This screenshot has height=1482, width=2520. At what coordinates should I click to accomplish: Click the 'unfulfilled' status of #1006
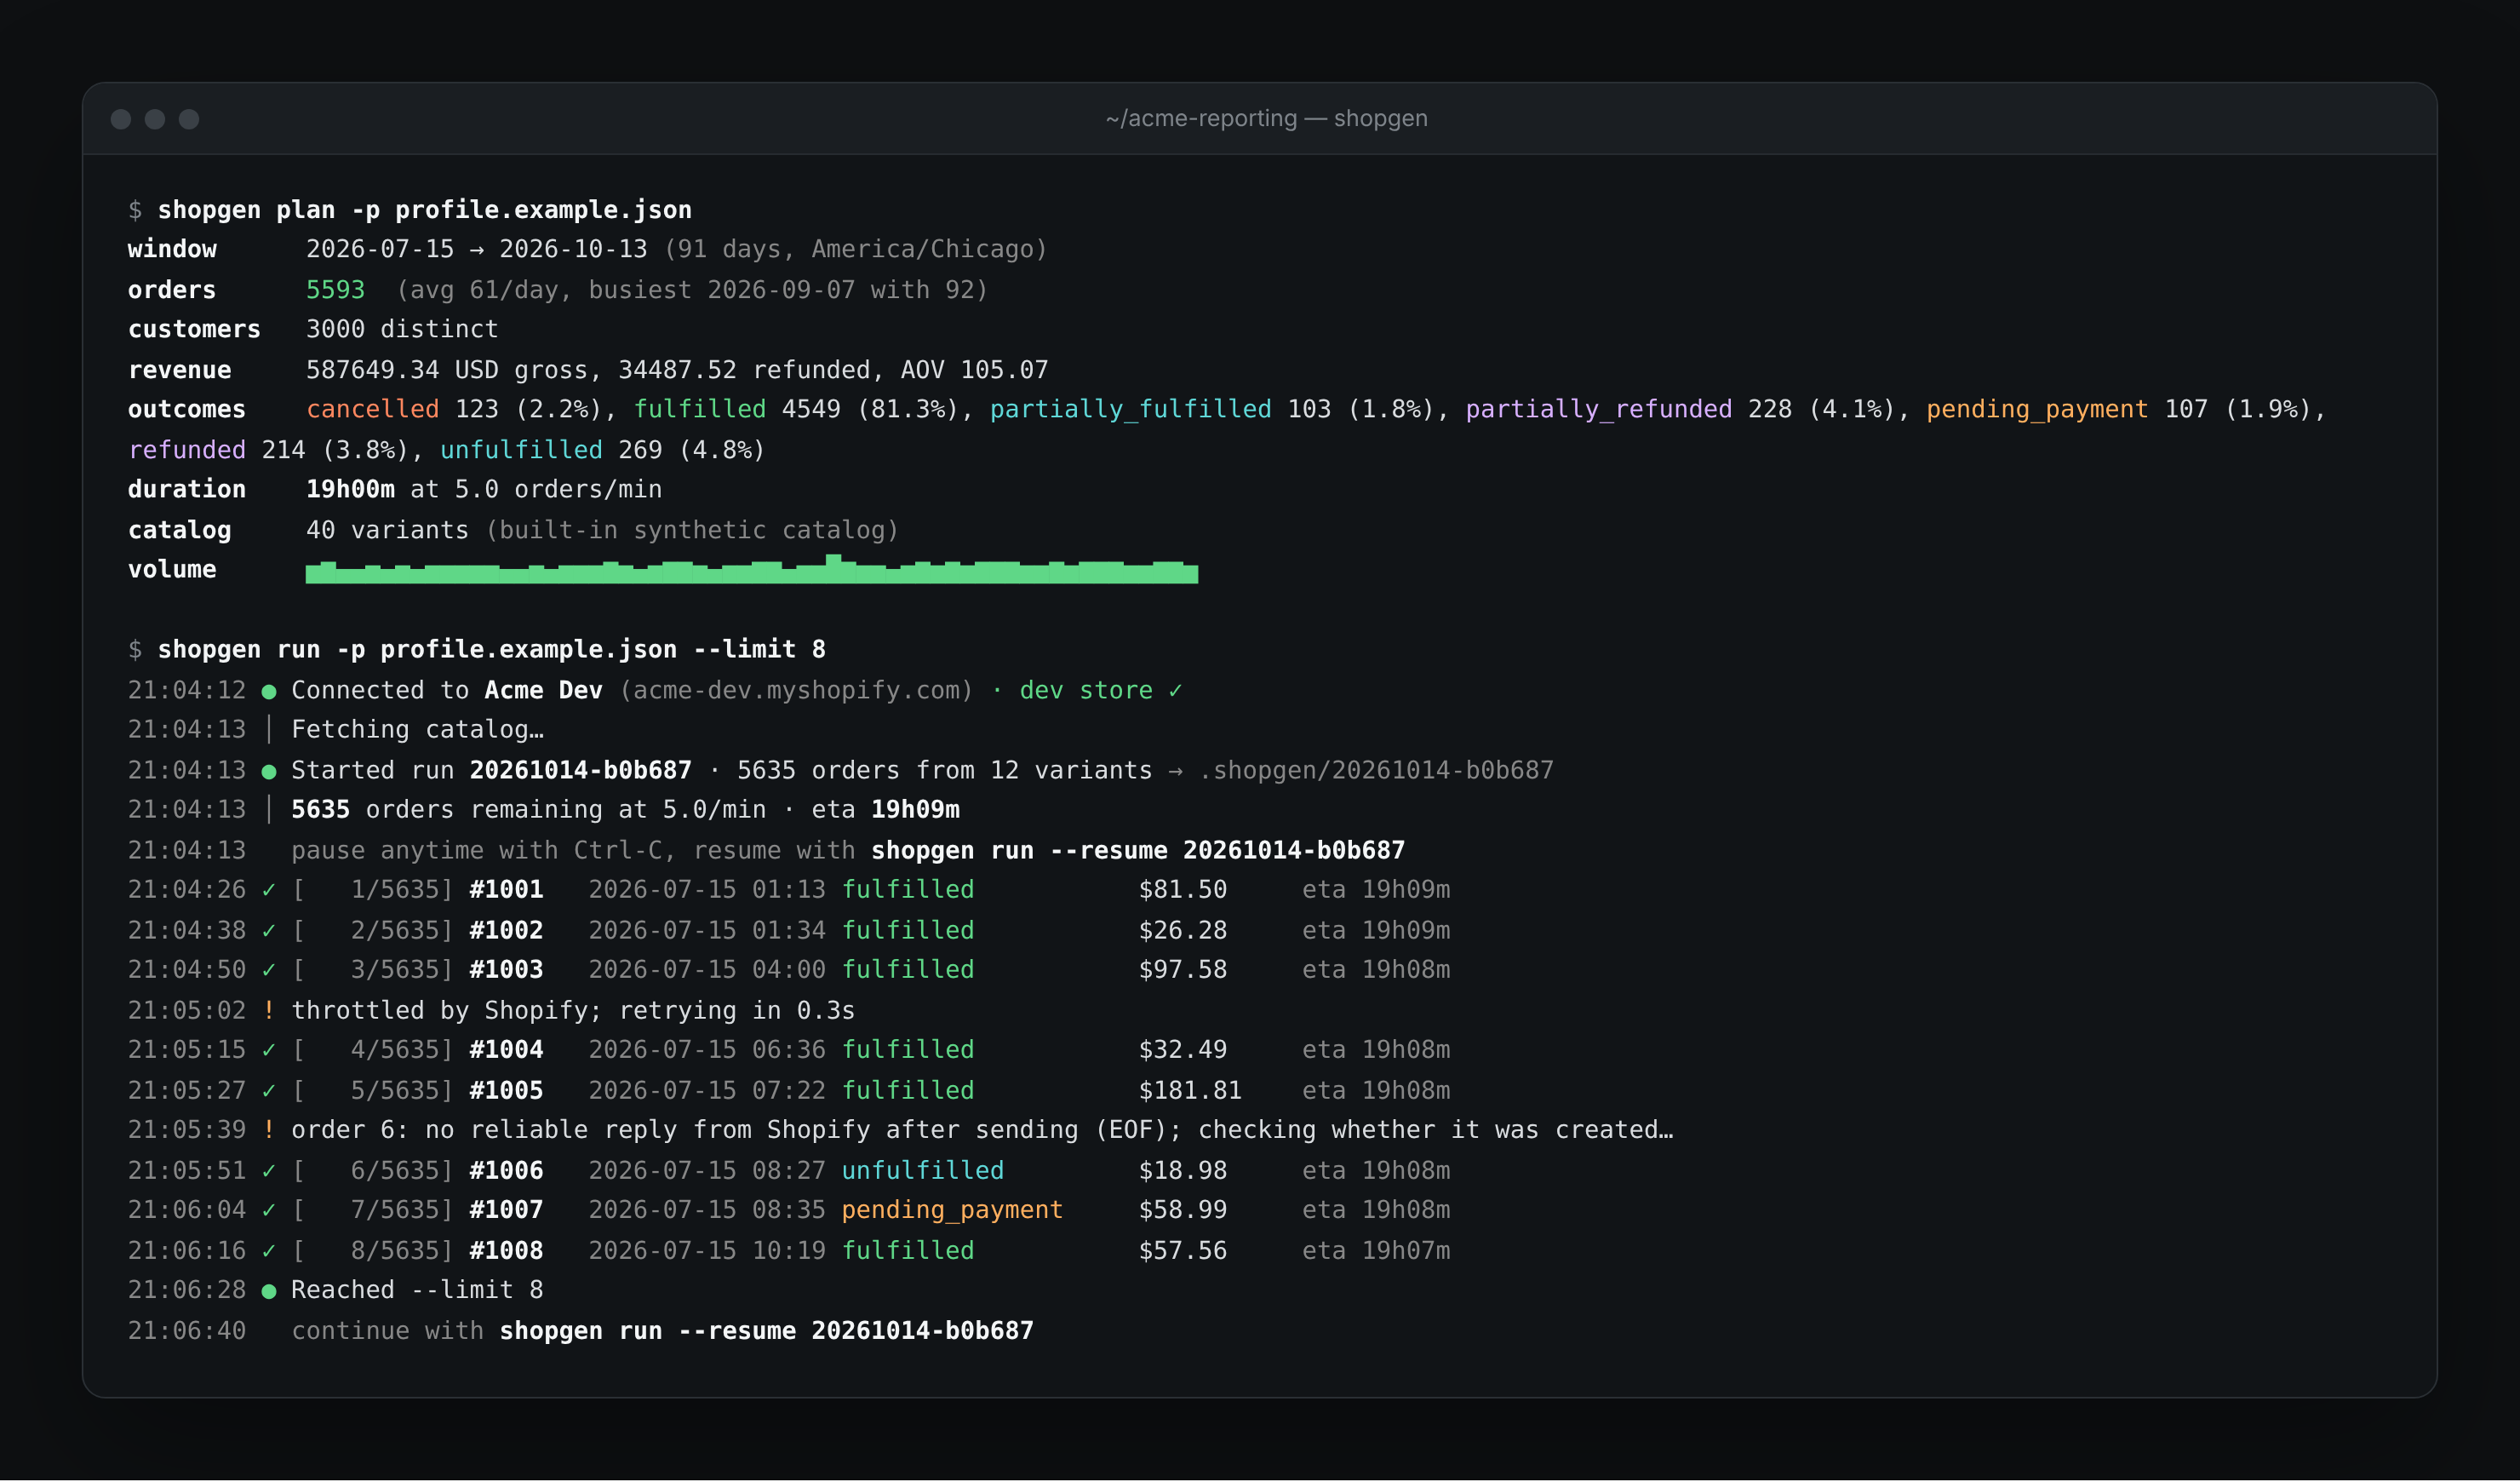pos(922,1169)
